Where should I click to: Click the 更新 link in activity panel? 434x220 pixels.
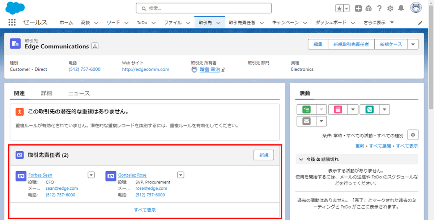click(x=360, y=146)
